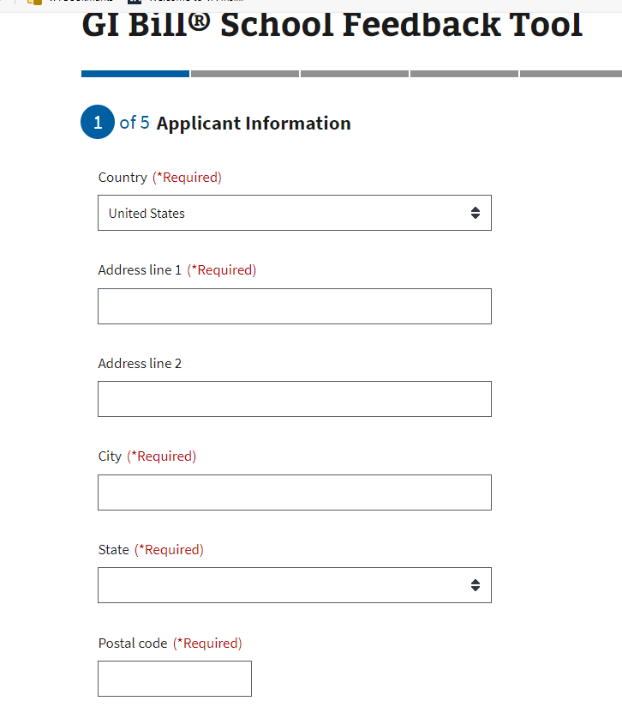Screen dimensions: 622x707
Task: Click the Postal code input box
Action: (174, 679)
